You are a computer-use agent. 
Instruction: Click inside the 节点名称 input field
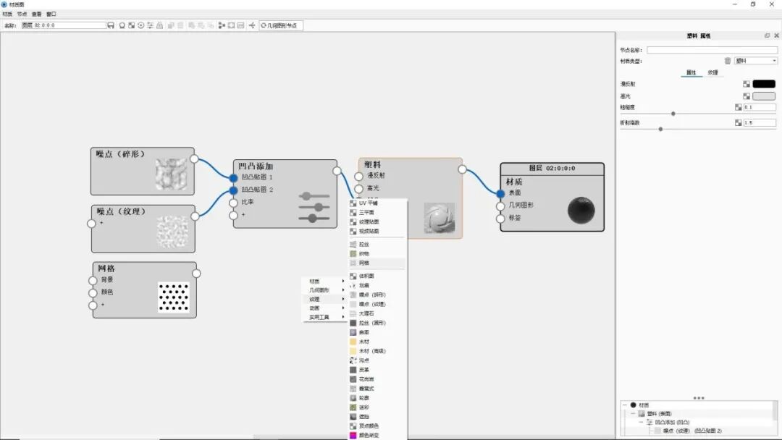pos(713,50)
